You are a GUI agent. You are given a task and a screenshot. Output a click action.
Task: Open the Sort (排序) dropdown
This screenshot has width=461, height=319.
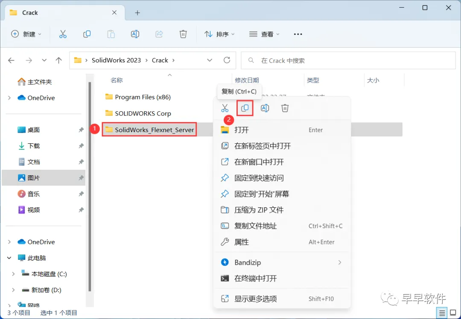pyautogui.click(x=220, y=34)
